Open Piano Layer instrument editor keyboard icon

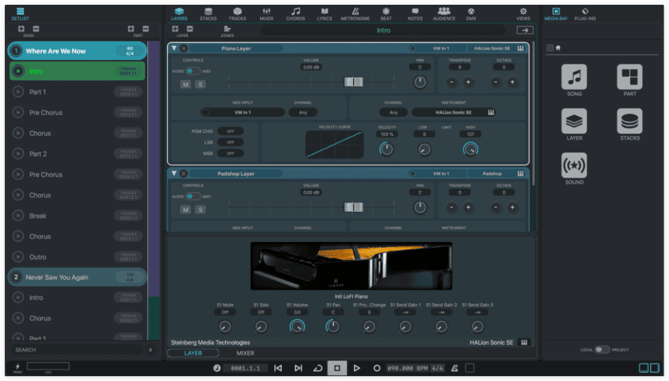point(521,48)
